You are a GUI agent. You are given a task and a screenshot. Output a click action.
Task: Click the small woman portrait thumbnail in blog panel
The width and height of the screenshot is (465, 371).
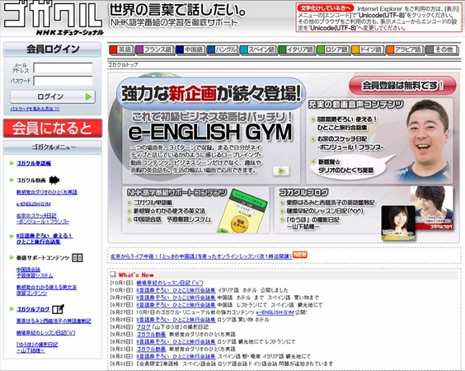point(398,223)
